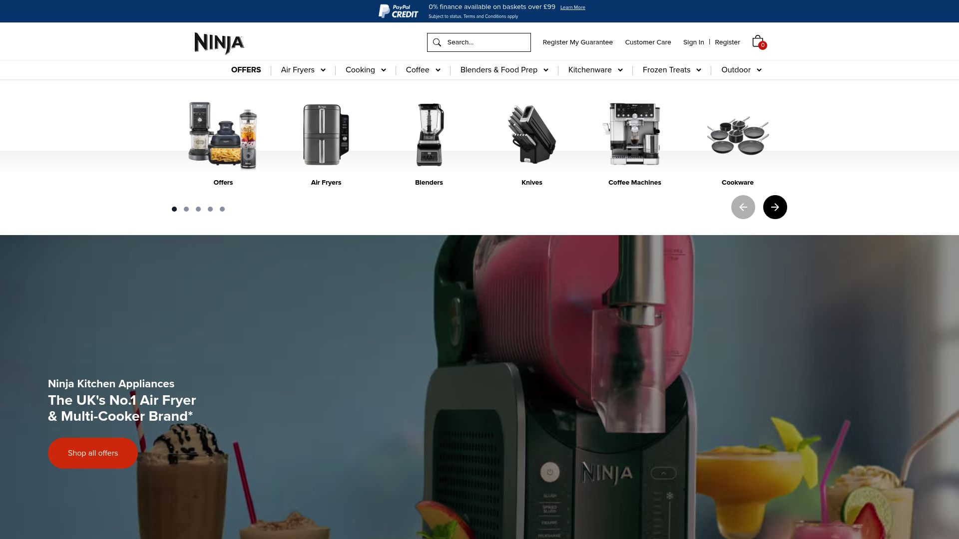The width and height of the screenshot is (959, 539).
Task: Click the Sign In link
Action: point(693,42)
